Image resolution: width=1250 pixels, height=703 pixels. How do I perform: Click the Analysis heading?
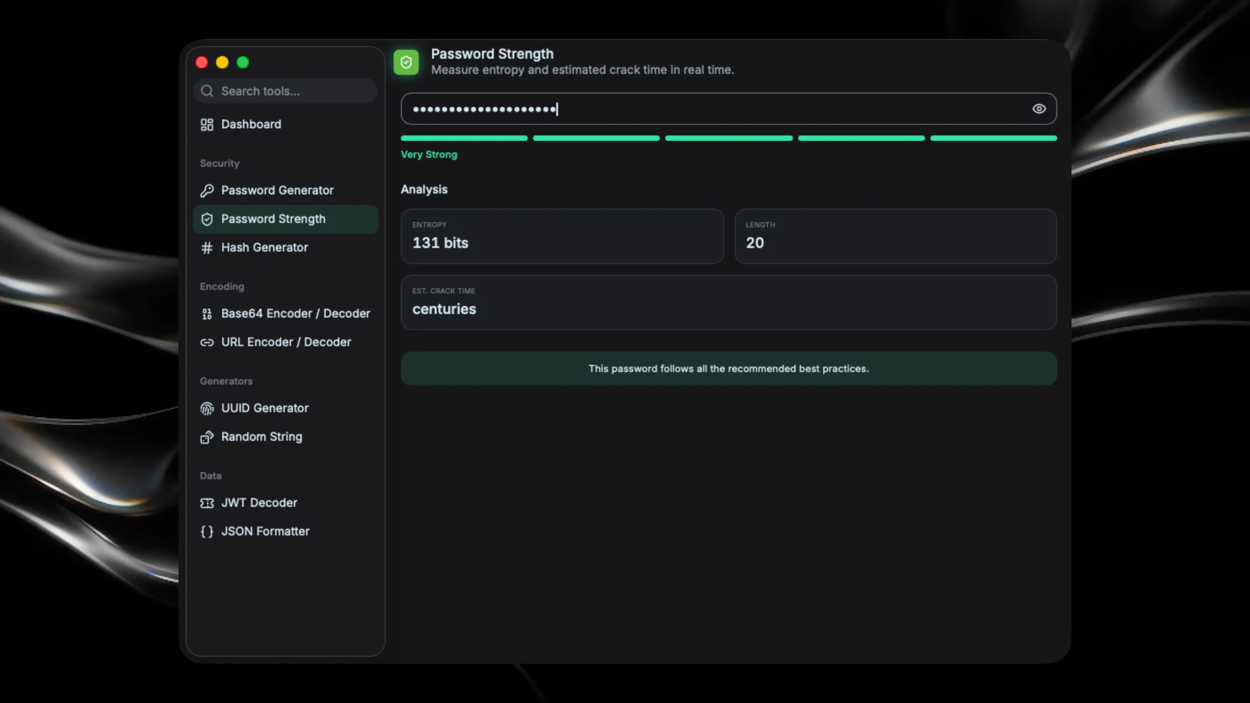(x=424, y=190)
